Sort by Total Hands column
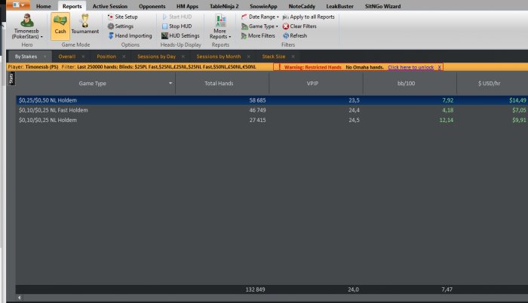This screenshot has width=528, height=303. click(x=219, y=84)
